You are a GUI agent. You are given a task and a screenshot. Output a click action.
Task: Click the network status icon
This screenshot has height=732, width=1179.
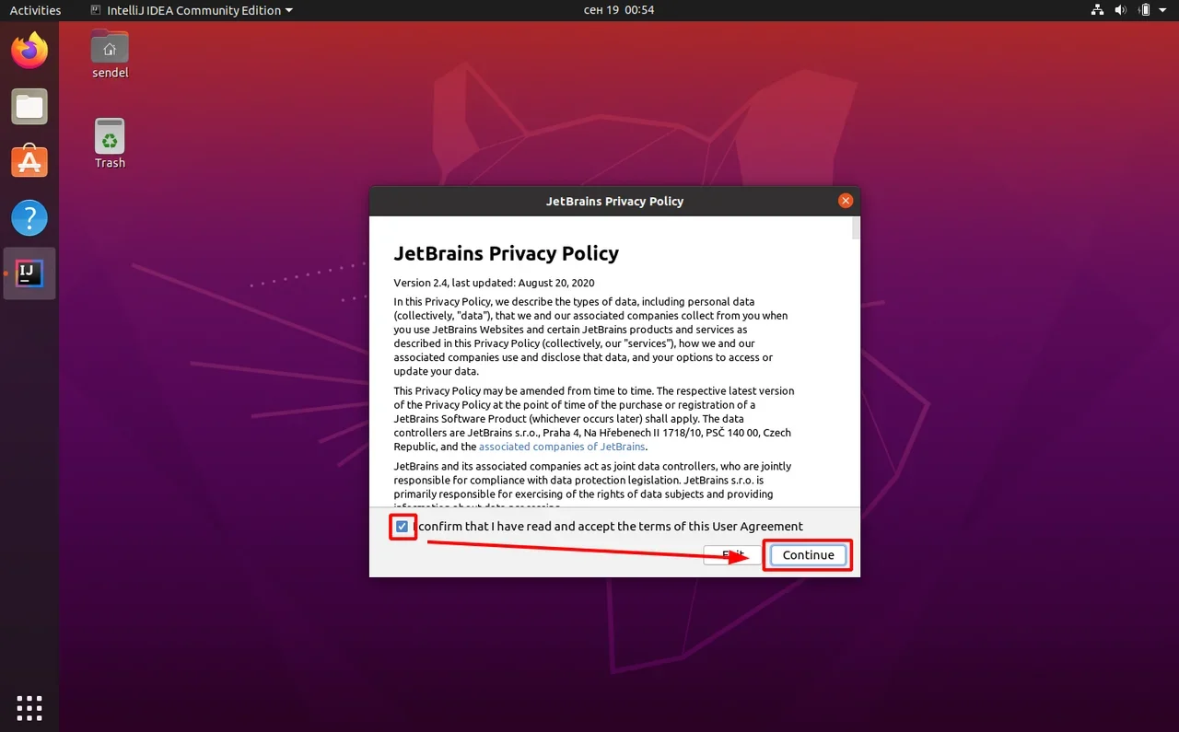click(1097, 10)
